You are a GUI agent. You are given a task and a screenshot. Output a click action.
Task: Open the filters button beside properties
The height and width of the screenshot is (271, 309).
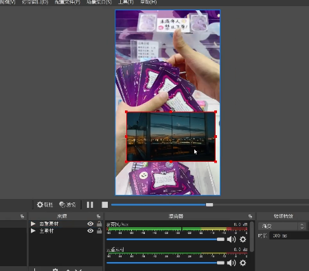click(67, 204)
